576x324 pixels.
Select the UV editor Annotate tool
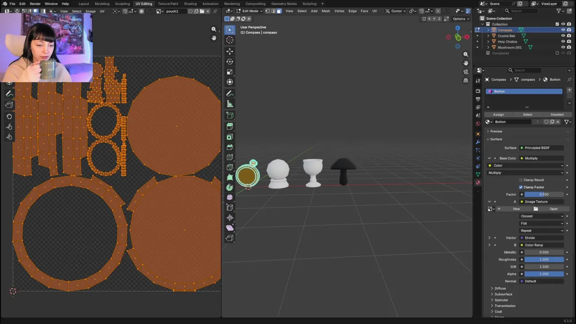9,94
